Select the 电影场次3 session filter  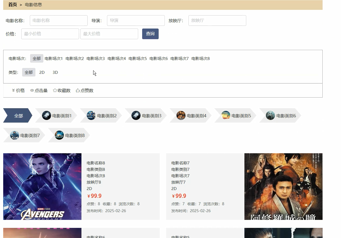(x=96, y=58)
